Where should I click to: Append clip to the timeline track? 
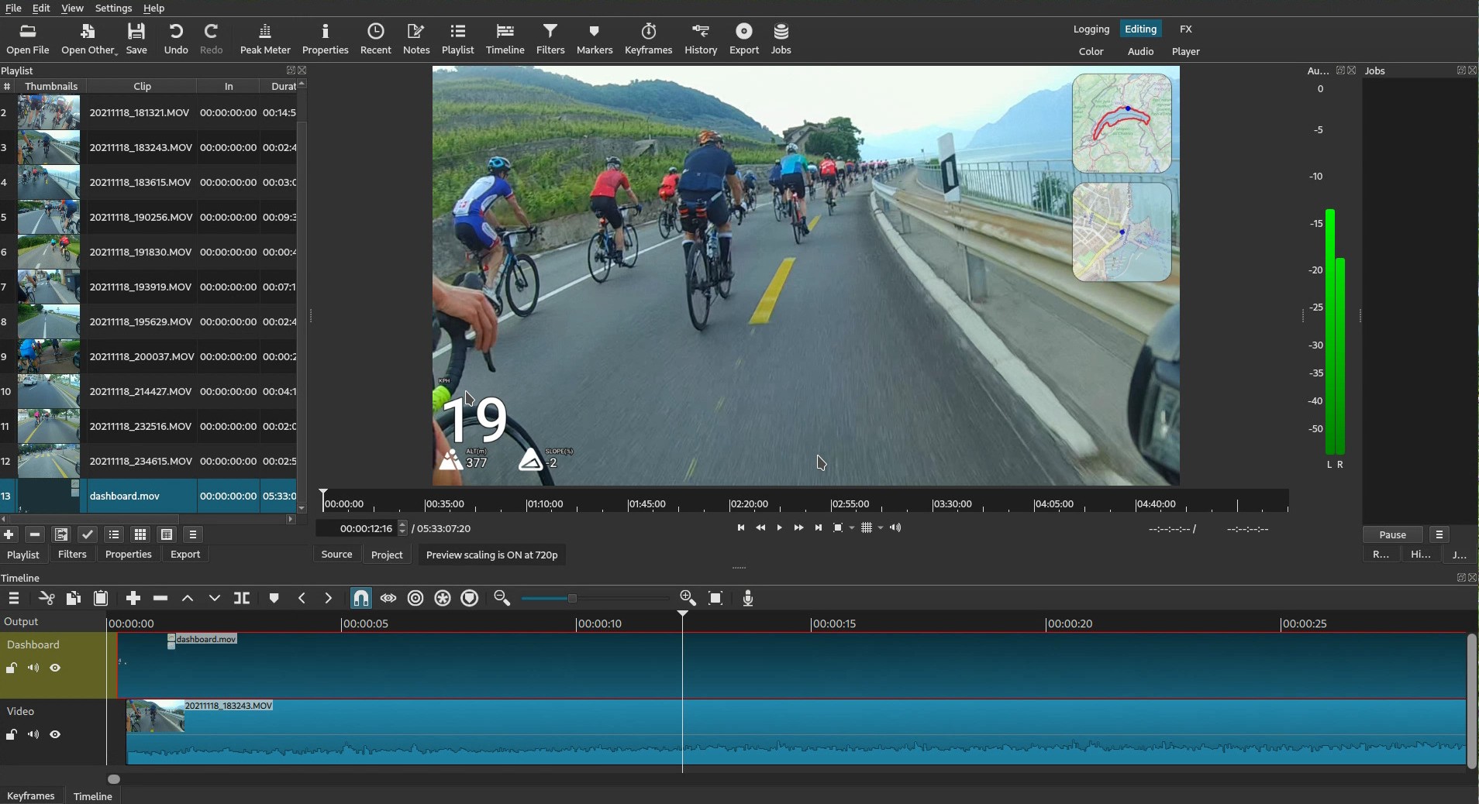click(x=133, y=599)
